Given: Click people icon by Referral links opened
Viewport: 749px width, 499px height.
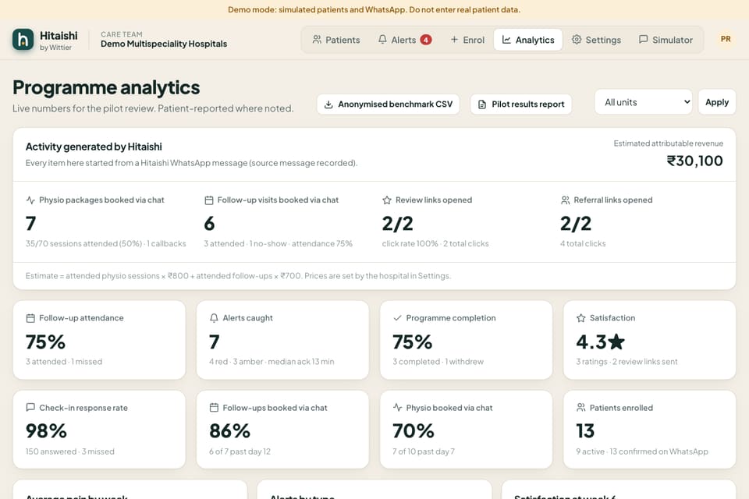Looking at the screenshot, I should coord(565,200).
